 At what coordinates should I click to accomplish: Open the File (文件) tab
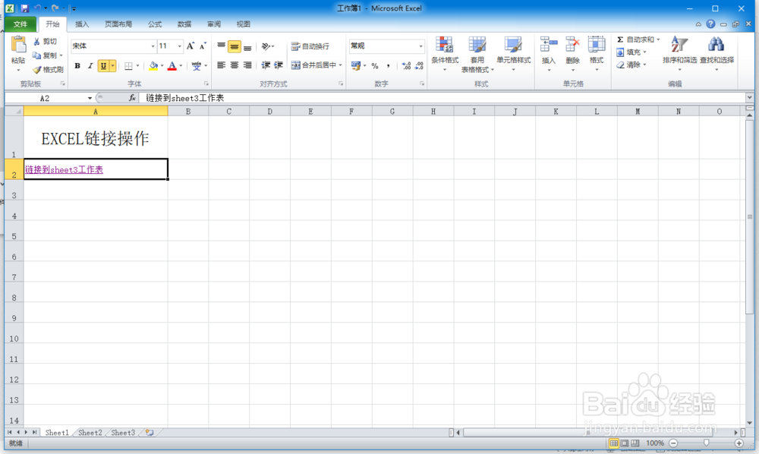(x=20, y=24)
